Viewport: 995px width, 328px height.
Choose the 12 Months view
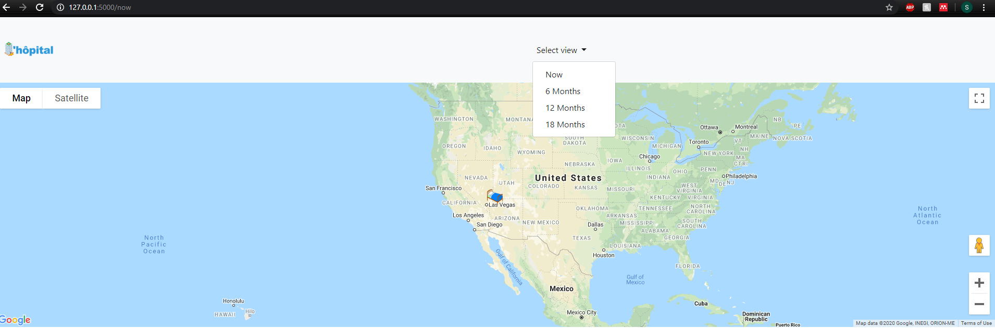pyautogui.click(x=574, y=108)
